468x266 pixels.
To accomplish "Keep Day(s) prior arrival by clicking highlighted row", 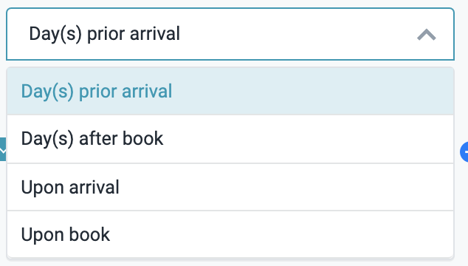I will pos(230,91).
